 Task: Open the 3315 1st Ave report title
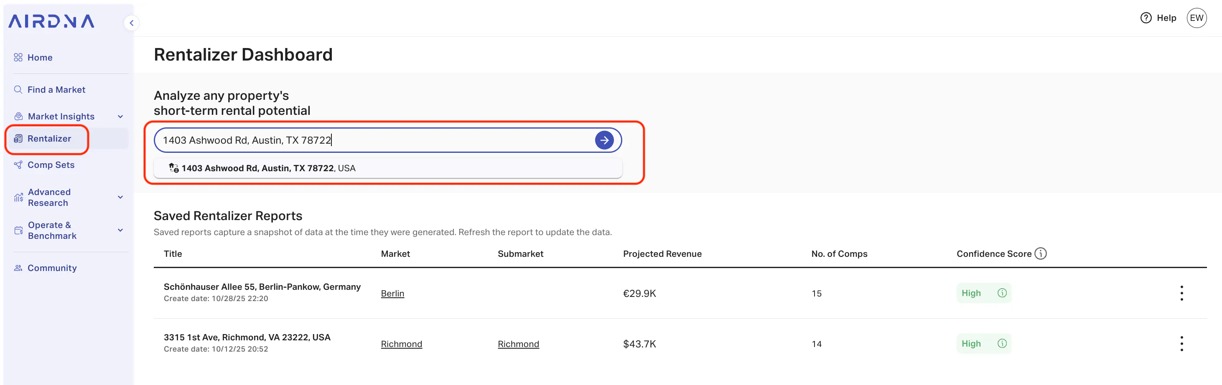point(247,337)
